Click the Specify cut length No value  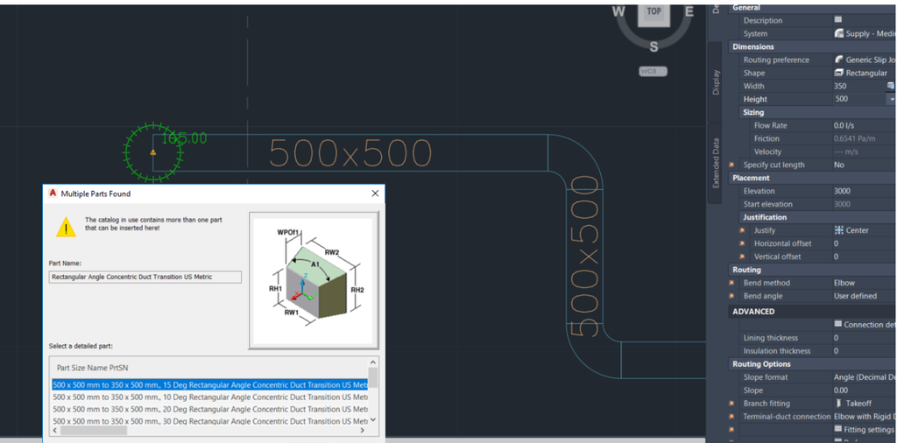(x=864, y=165)
